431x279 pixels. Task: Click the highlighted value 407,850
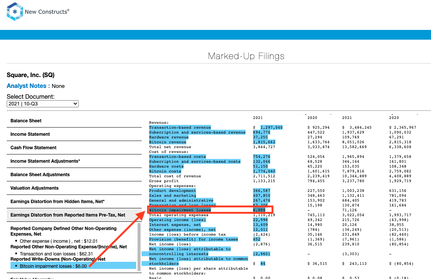(261, 196)
